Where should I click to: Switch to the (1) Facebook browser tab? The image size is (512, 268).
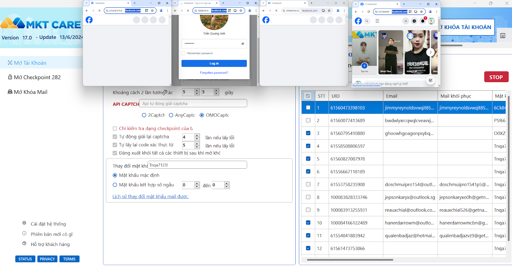pyautogui.click(x=379, y=4)
